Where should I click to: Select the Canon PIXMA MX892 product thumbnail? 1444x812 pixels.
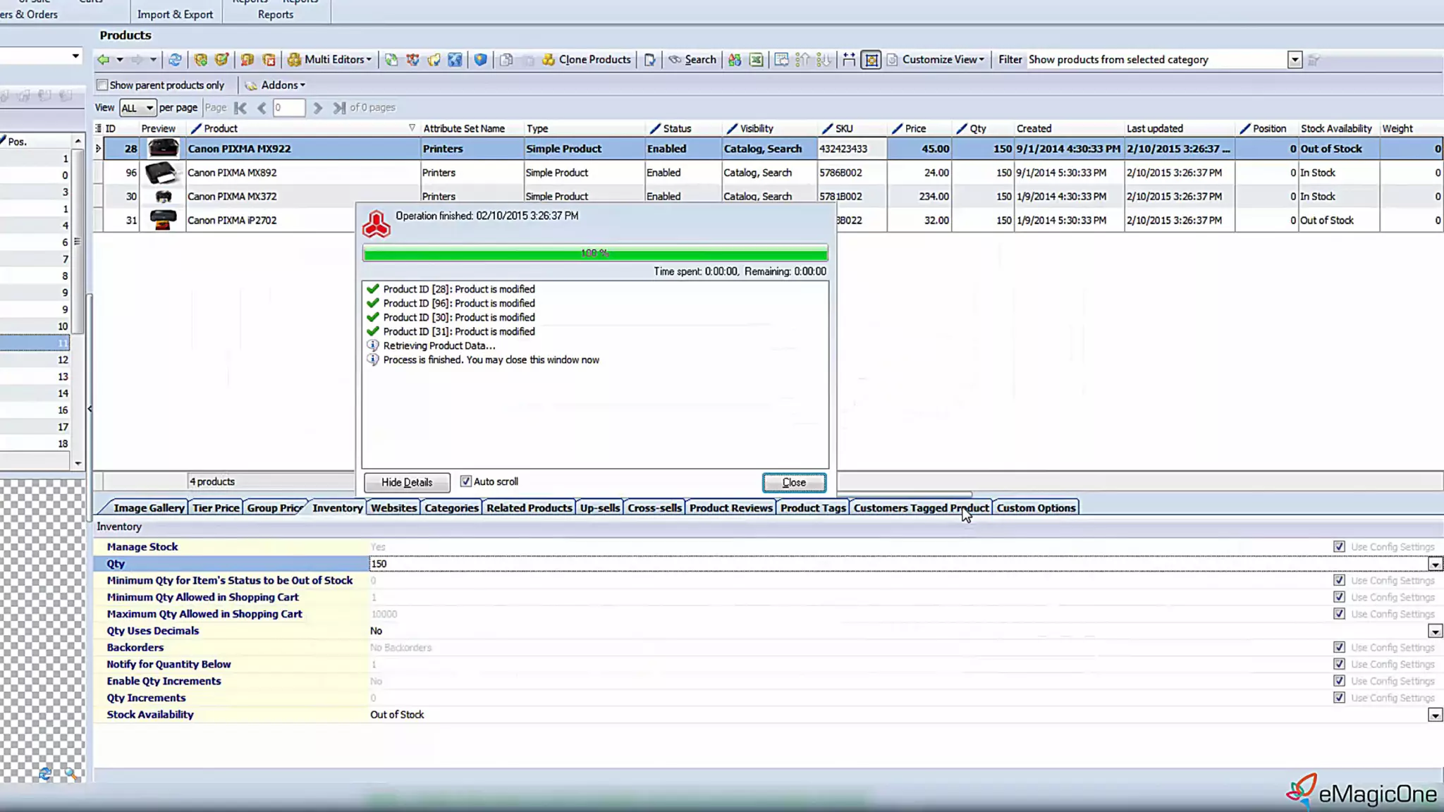click(x=162, y=173)
